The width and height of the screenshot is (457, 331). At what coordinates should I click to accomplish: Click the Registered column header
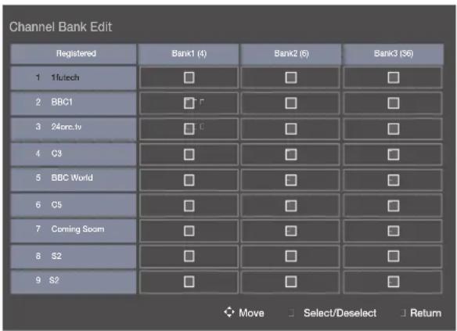pos(74,54)
